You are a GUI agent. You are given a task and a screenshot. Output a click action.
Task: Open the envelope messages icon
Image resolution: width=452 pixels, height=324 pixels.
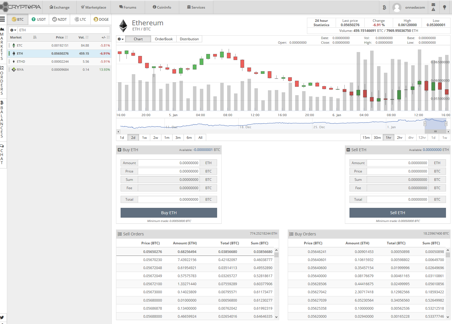(433, 5)
